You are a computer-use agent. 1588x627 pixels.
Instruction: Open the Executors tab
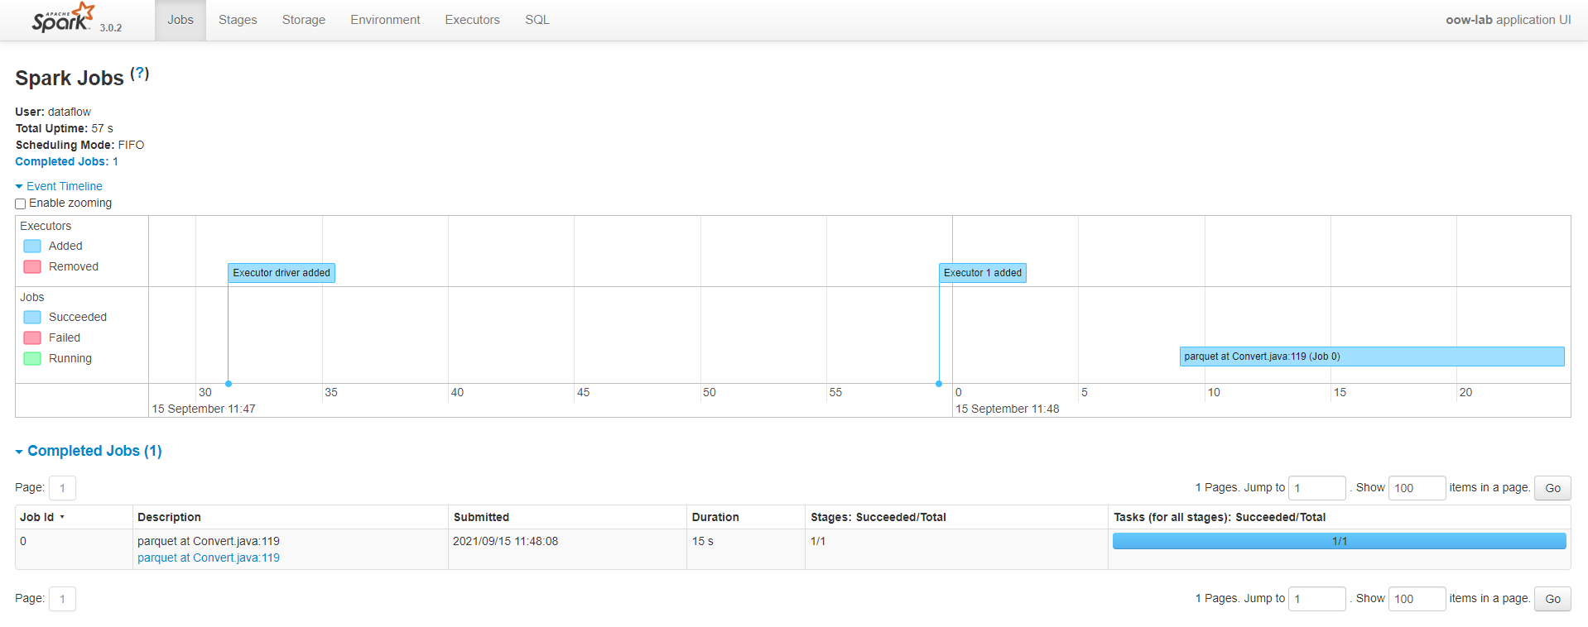click(x=472, y=20)
